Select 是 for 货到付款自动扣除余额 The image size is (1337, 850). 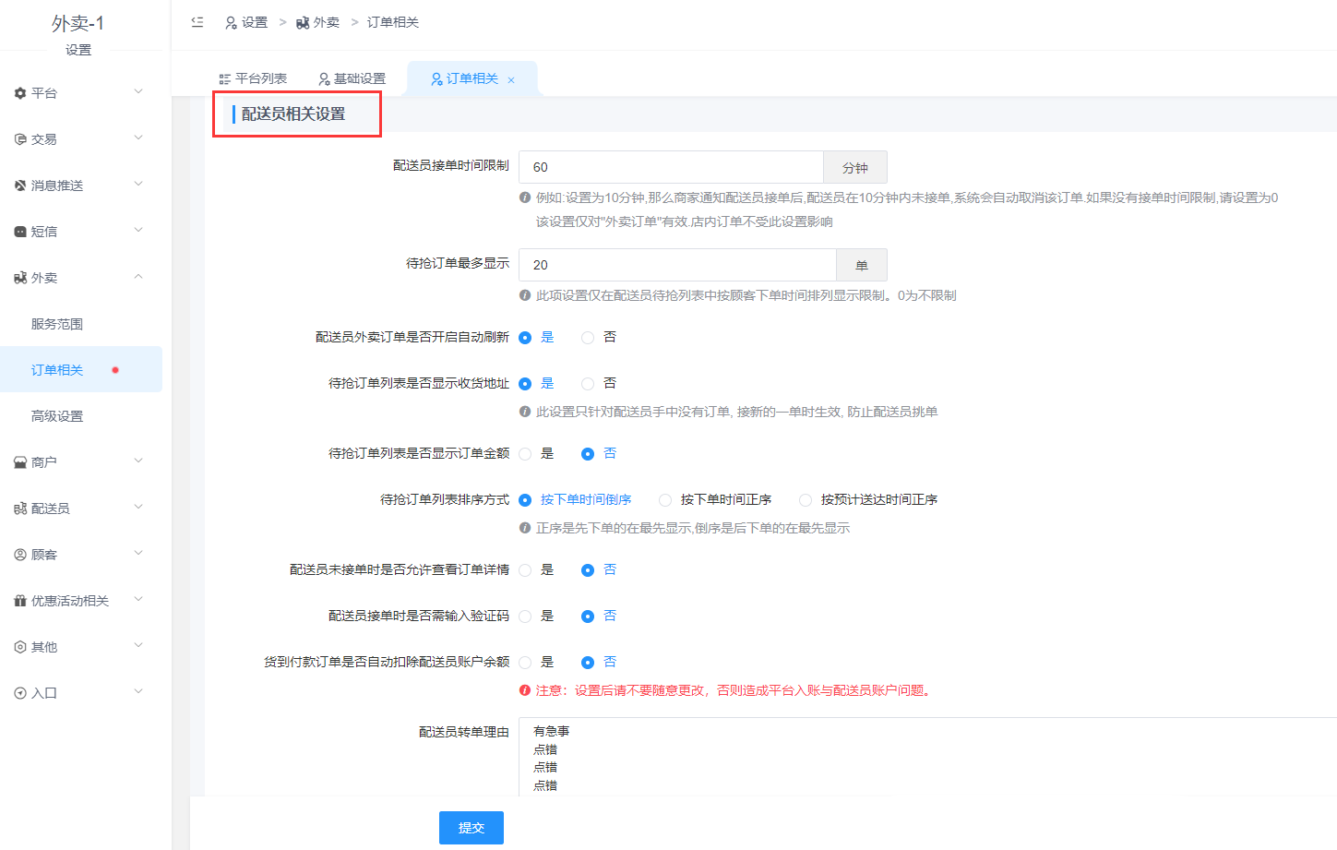[x=525, y=663]
